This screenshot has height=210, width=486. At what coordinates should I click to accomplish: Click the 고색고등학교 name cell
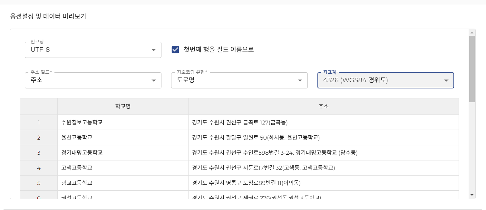(123, 168)
